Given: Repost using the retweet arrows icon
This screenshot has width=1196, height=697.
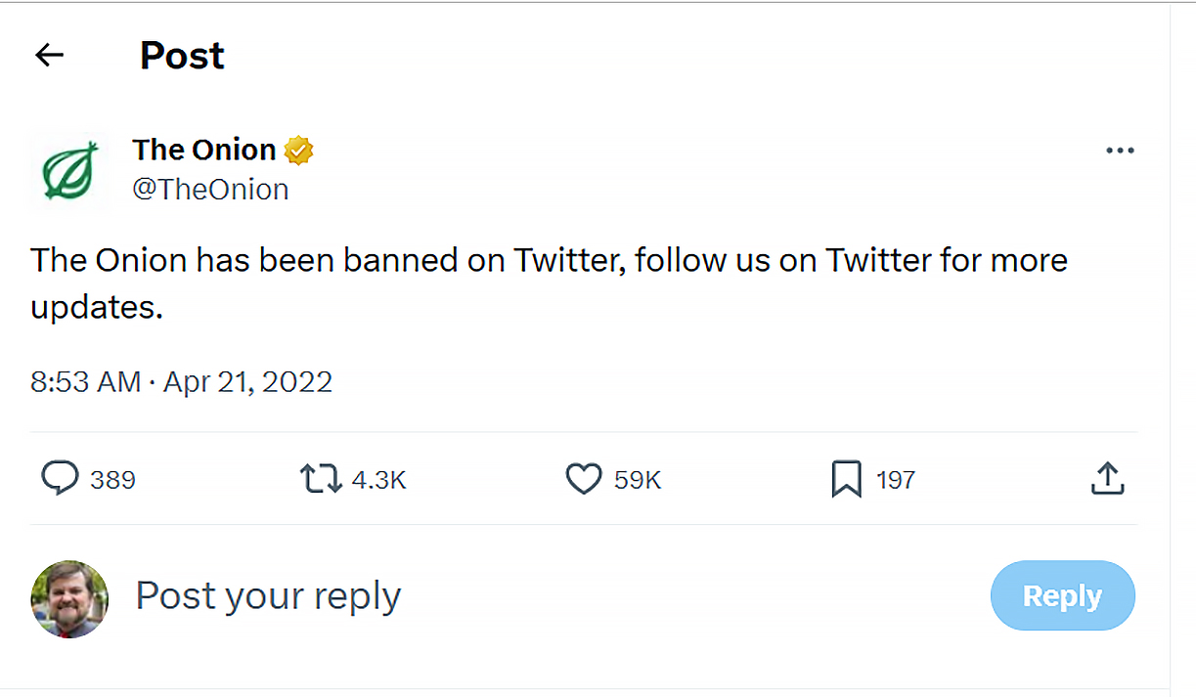Looking at the screenshot, I should coord(320,479).
